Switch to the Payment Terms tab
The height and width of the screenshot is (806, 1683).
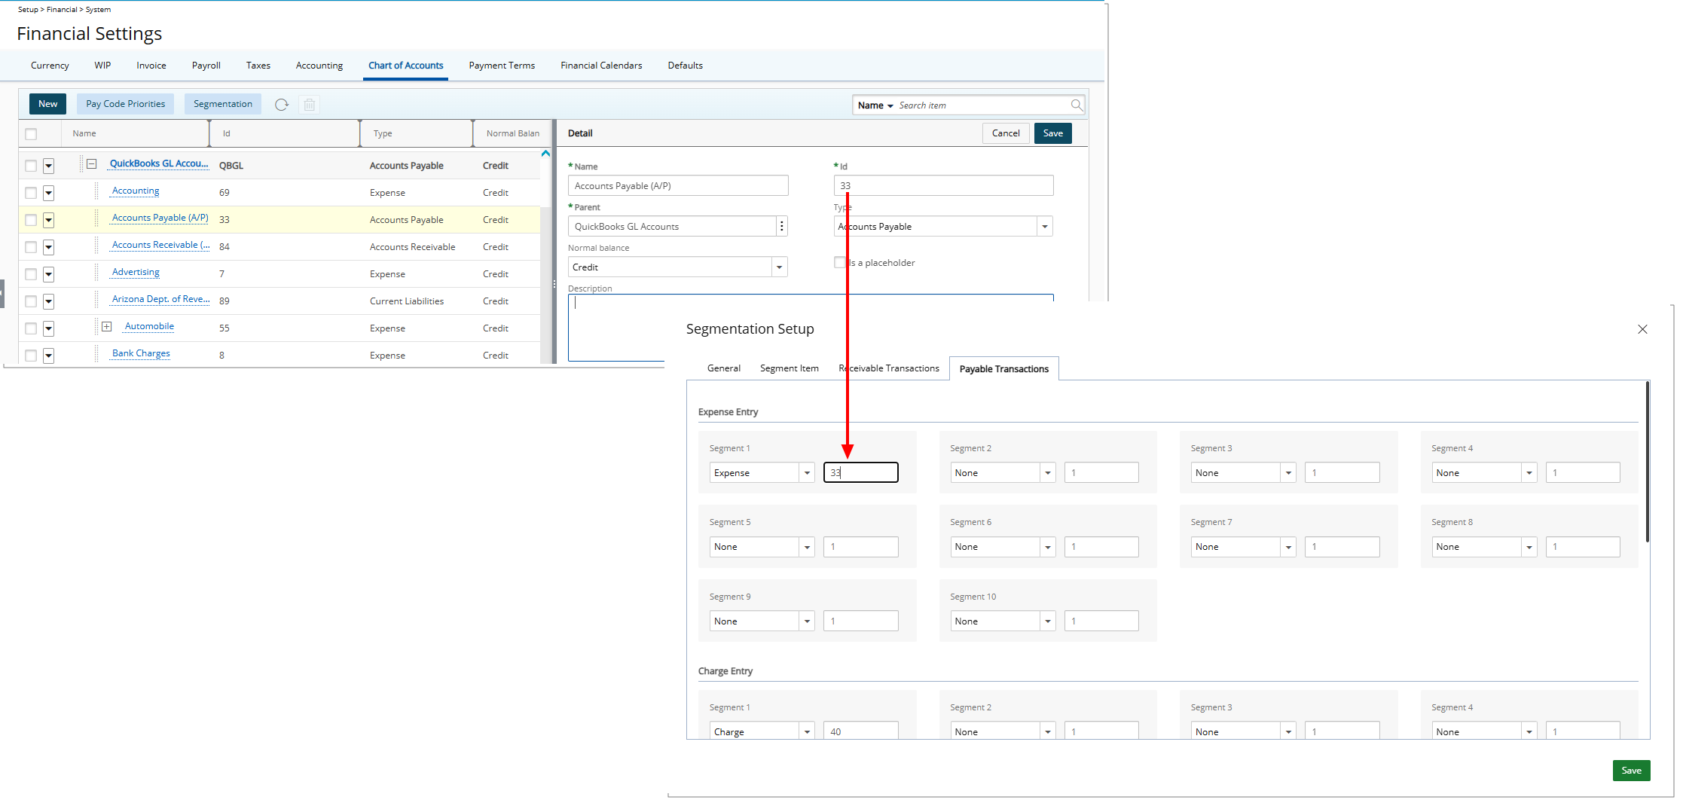tap(502, 66)
